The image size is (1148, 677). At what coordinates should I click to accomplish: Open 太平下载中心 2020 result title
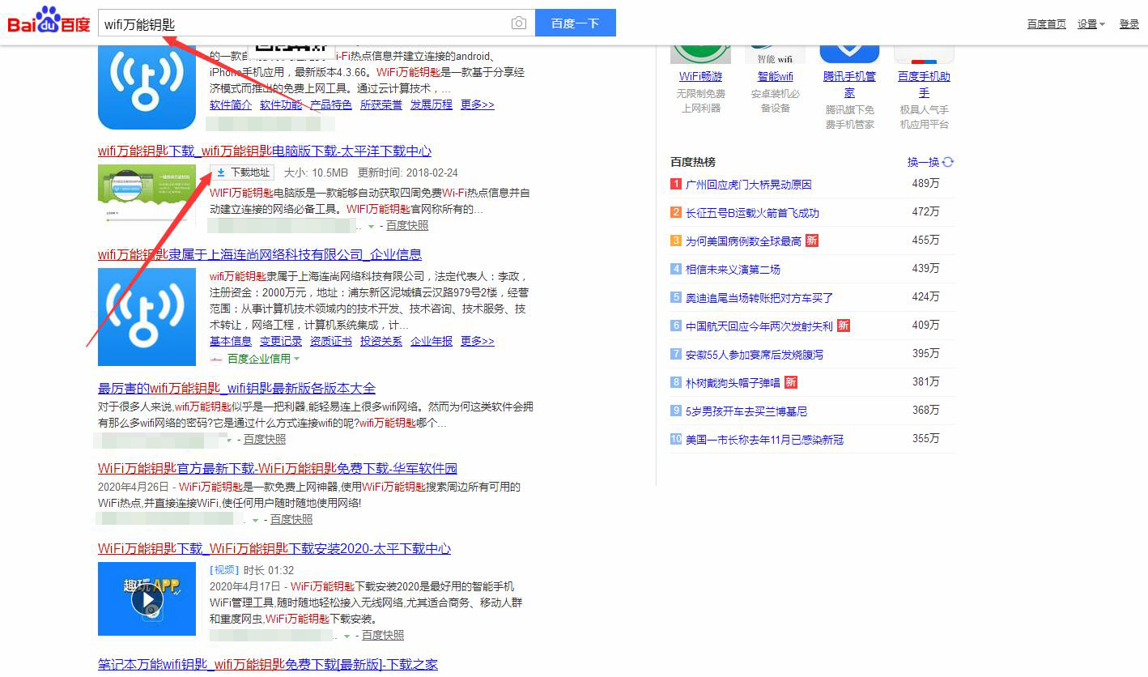[274, 549]
